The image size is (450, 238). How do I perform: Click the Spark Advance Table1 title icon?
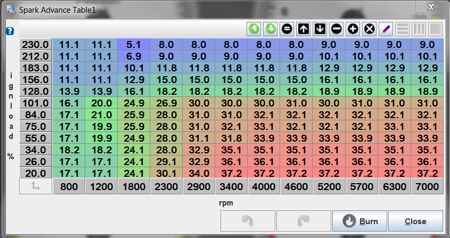click(11, 10)
